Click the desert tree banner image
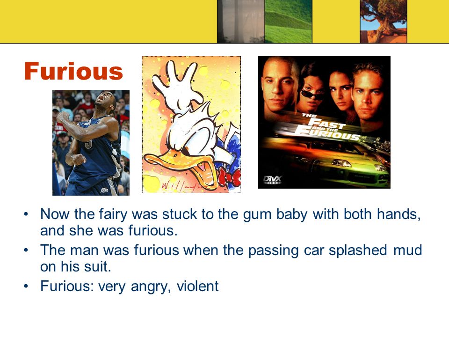The width and height of the screenshot is (449, 337). [384, 22]
